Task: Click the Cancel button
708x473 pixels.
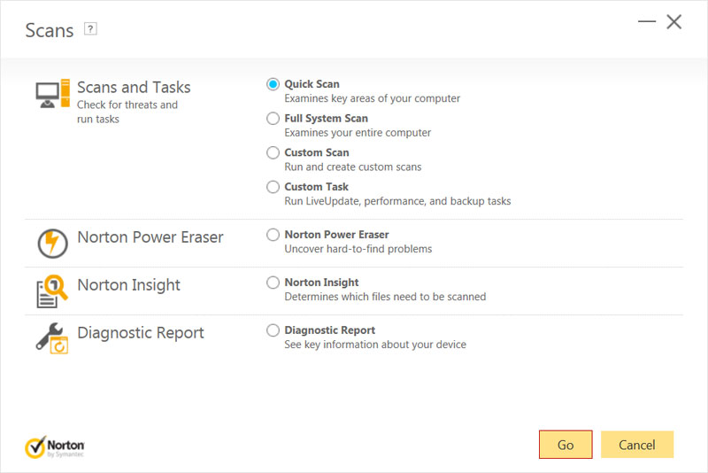Action: (636, 445)
